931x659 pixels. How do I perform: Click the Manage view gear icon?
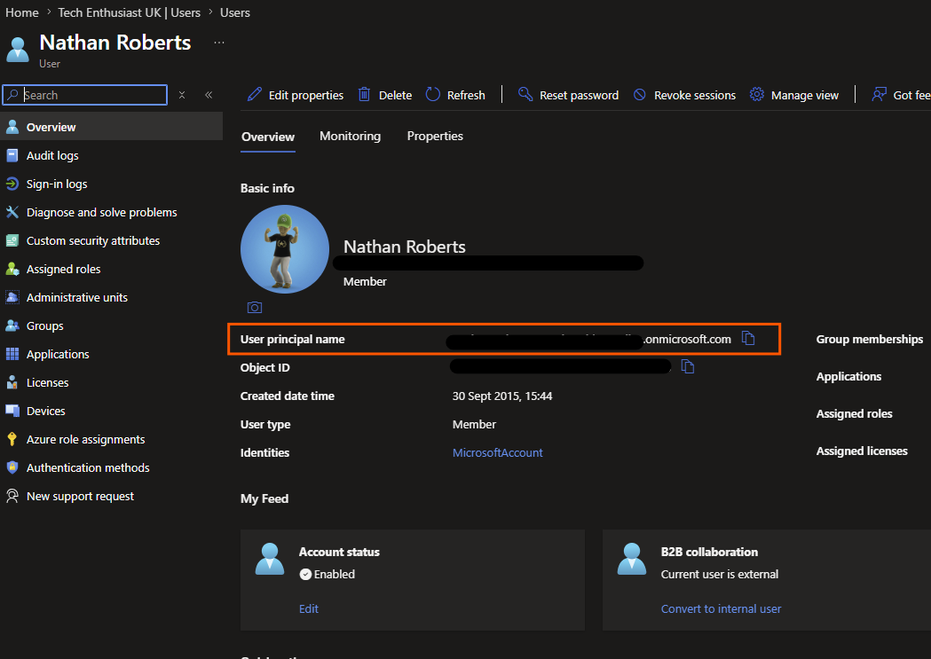tap(756, 94)
